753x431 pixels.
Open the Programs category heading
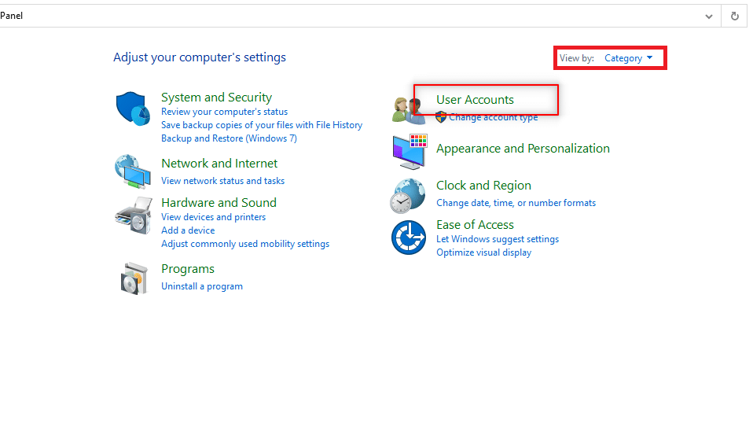(188, 269)
